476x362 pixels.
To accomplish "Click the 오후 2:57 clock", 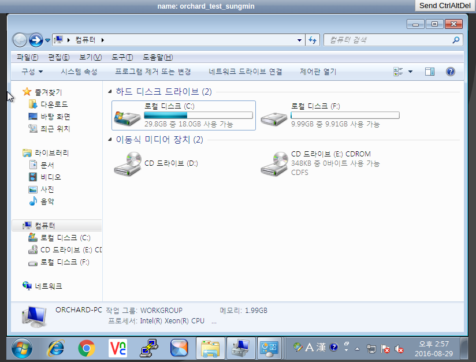I will point(433,344).
